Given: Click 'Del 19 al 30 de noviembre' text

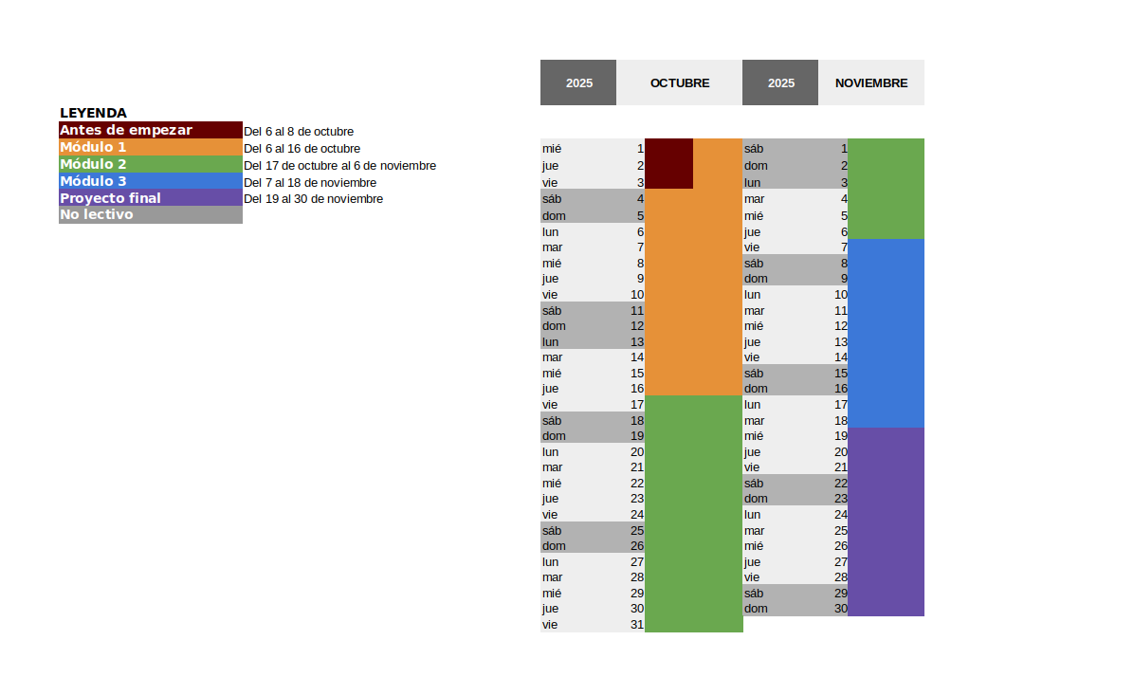Looking at the screenshot, I should coord(313,199).
